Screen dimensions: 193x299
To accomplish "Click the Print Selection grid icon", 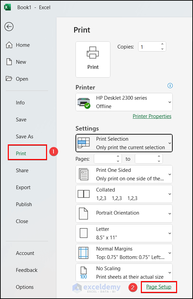I will (84, 143).
